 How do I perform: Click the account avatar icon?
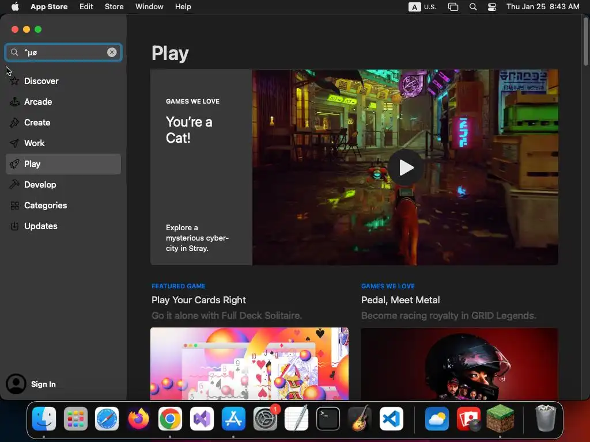(x=16, y=384)
